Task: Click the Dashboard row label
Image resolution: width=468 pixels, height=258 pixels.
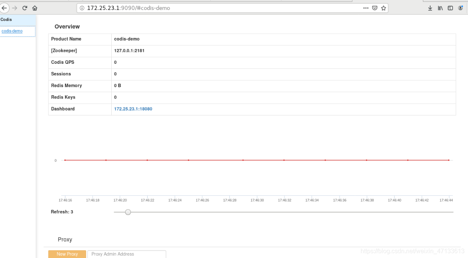Action: (63, 109)
